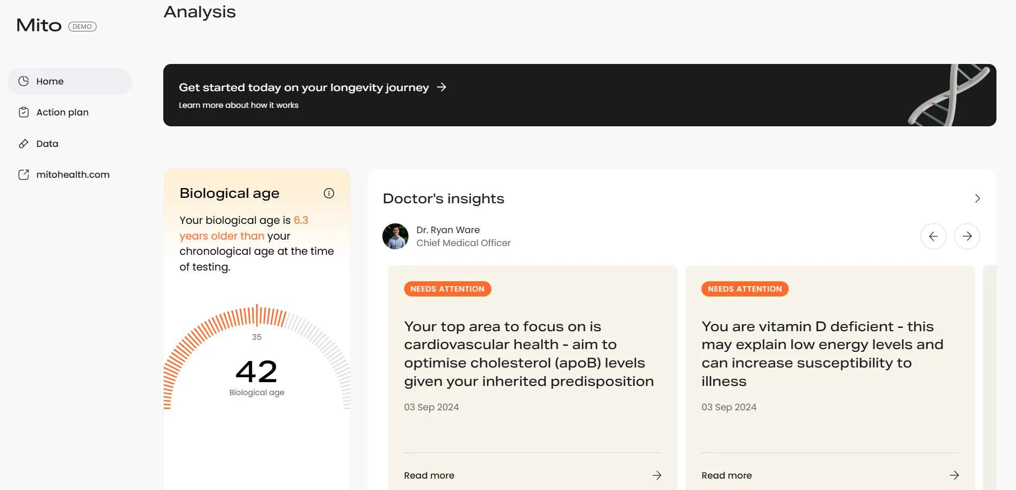The height and width of the screenshot is (490, 1016).
Task: Click the Learn more about how it works link
Action: [x=239, y=105]
